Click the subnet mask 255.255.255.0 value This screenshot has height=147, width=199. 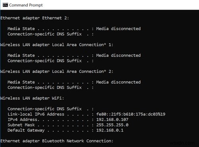112,125
